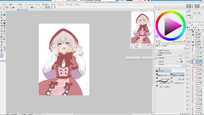Toggle 隣接ピクセルをたどる checkbox

[158, 51]
